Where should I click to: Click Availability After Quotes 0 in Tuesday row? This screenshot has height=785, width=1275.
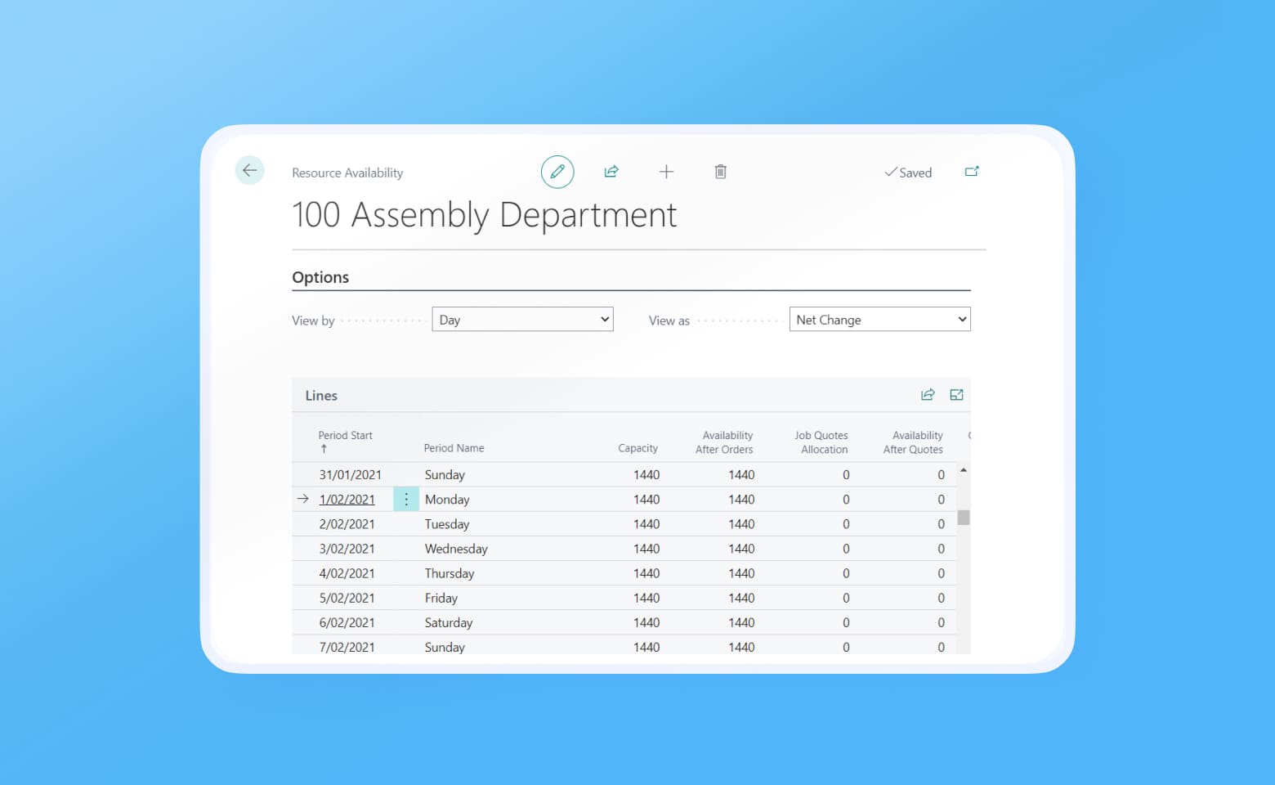tap(941, 524)
